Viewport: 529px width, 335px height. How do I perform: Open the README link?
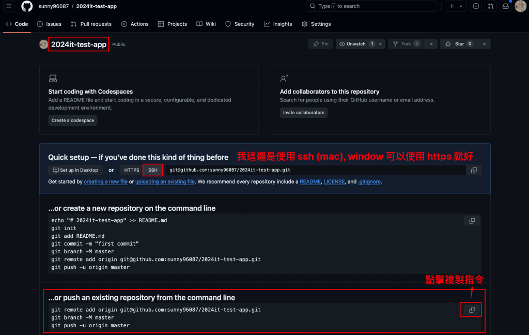[x=310, y=181]
